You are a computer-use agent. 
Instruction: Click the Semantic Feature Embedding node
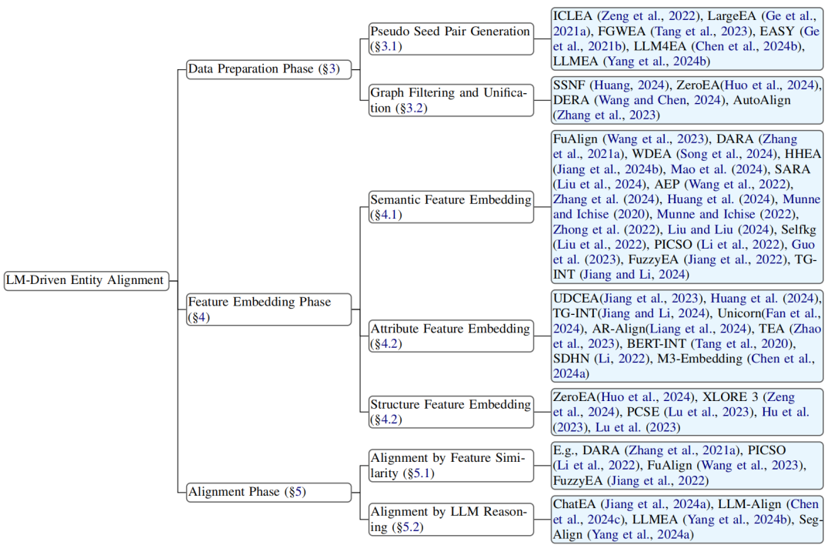click(451, 207)
